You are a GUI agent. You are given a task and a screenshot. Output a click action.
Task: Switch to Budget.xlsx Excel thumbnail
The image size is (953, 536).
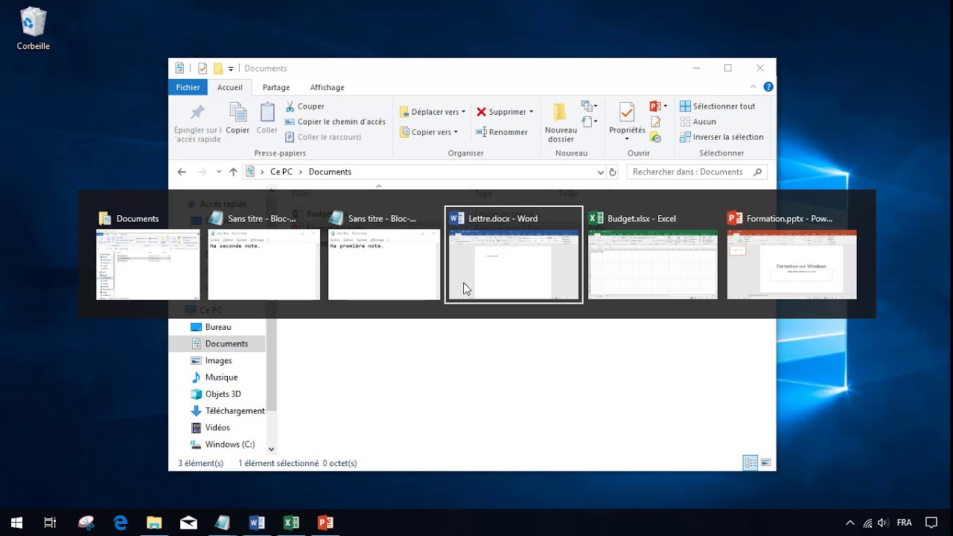coord(653,255)
